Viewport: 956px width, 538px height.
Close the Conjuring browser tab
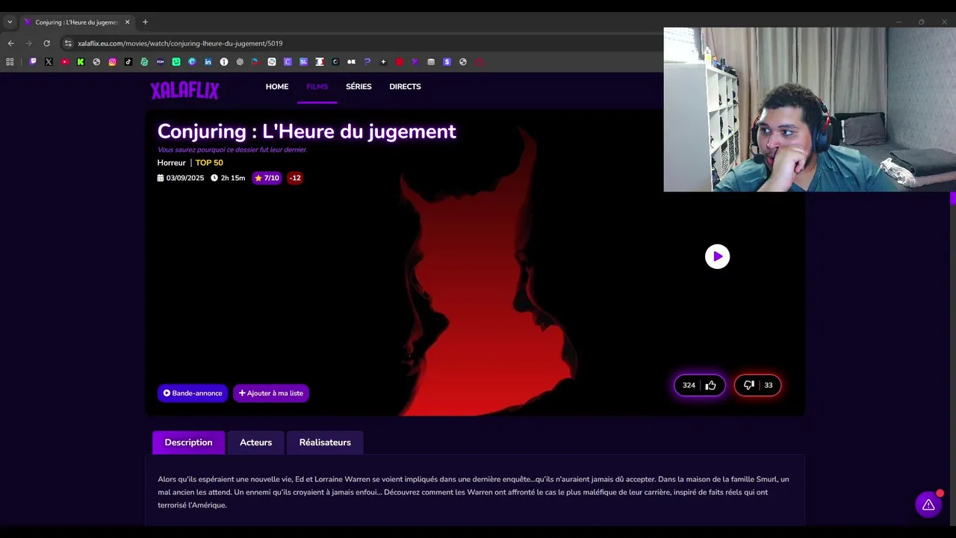127,22
